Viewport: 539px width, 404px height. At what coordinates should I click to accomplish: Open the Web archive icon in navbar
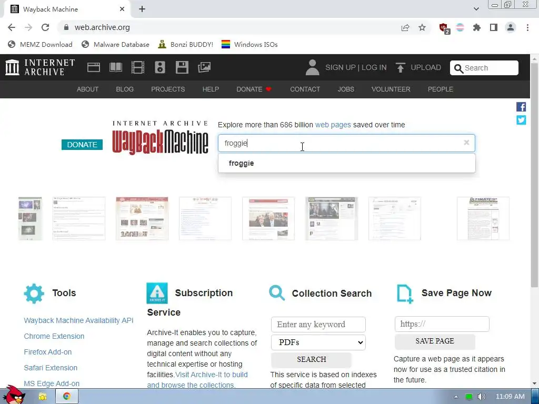point(94,67)
